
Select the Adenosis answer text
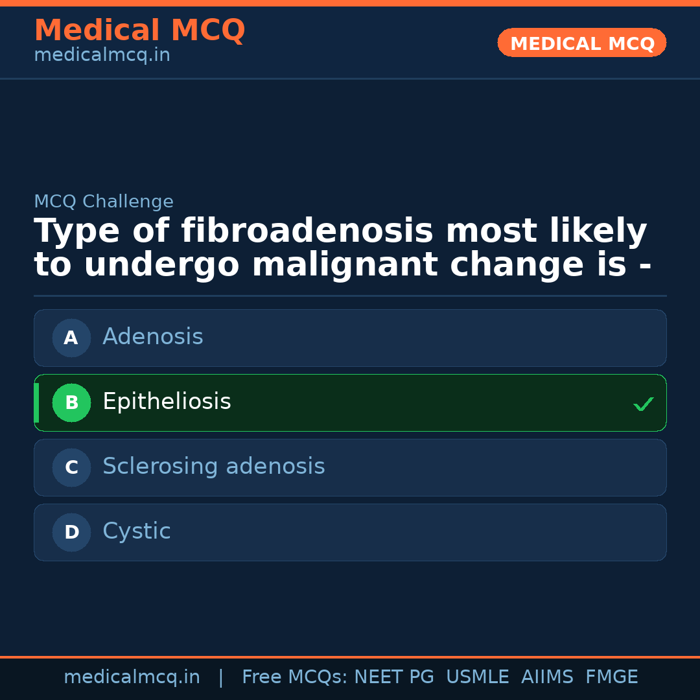[153, 337]
